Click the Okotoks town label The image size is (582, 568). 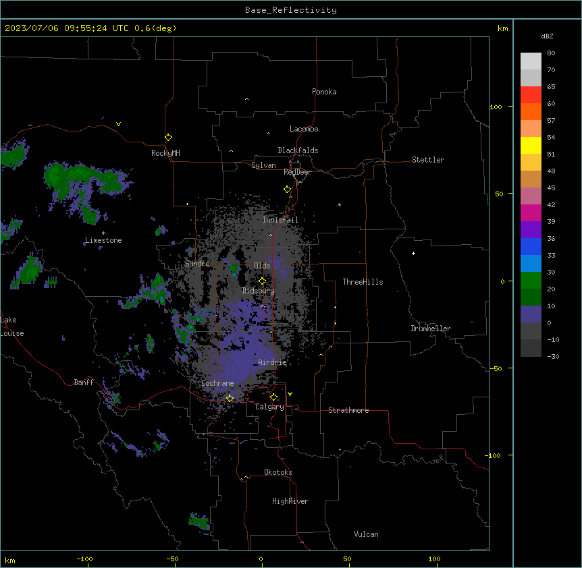click(278, 472)
